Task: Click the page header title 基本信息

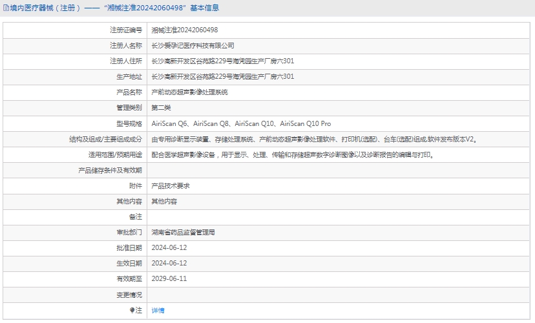Action: 204,8
